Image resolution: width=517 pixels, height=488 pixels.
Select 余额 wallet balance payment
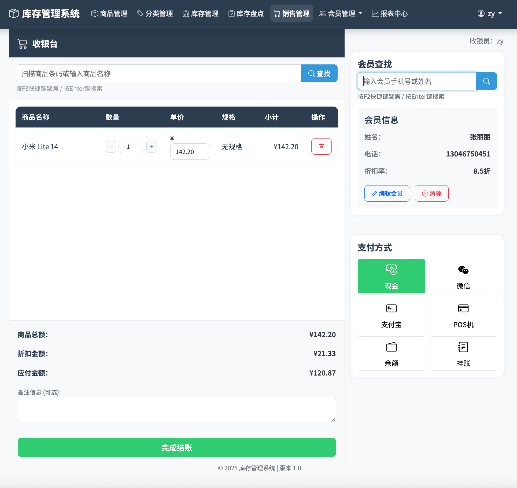tap(391, 353)
